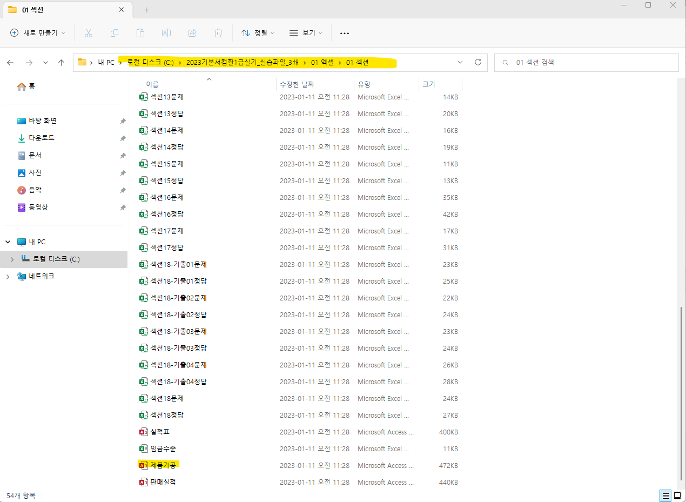Screen dimensions: 686x502
Task: Open the 정렬 sort dropdown
Action: coord(258,33)
